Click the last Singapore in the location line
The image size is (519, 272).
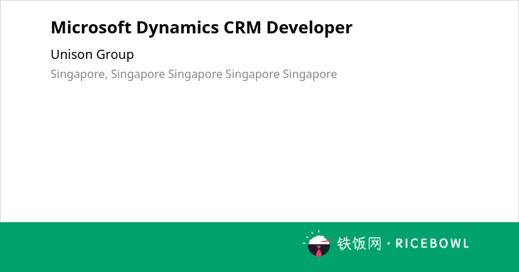tap(310, 75)
